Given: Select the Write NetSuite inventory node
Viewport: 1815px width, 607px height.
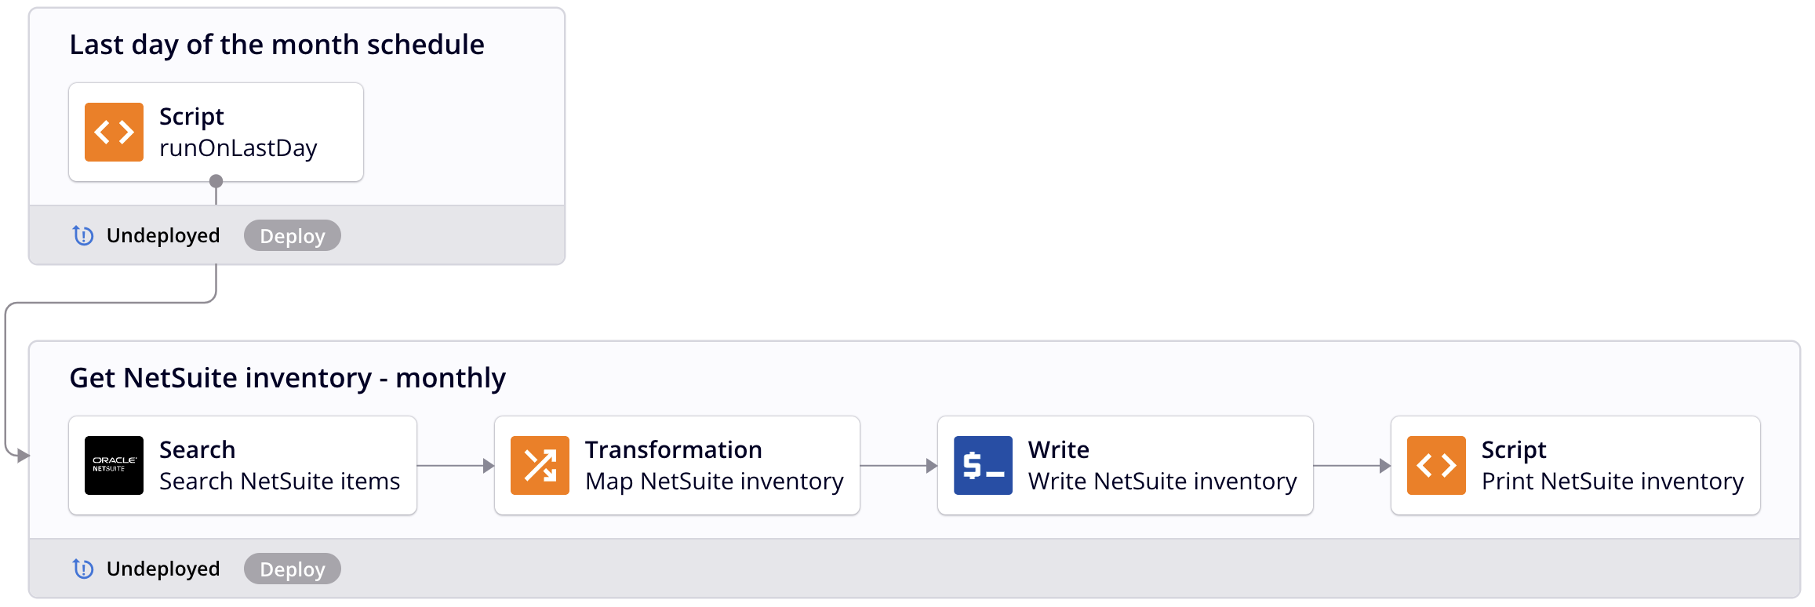Looking at the screenshot, I should (x=1161, y=465).
